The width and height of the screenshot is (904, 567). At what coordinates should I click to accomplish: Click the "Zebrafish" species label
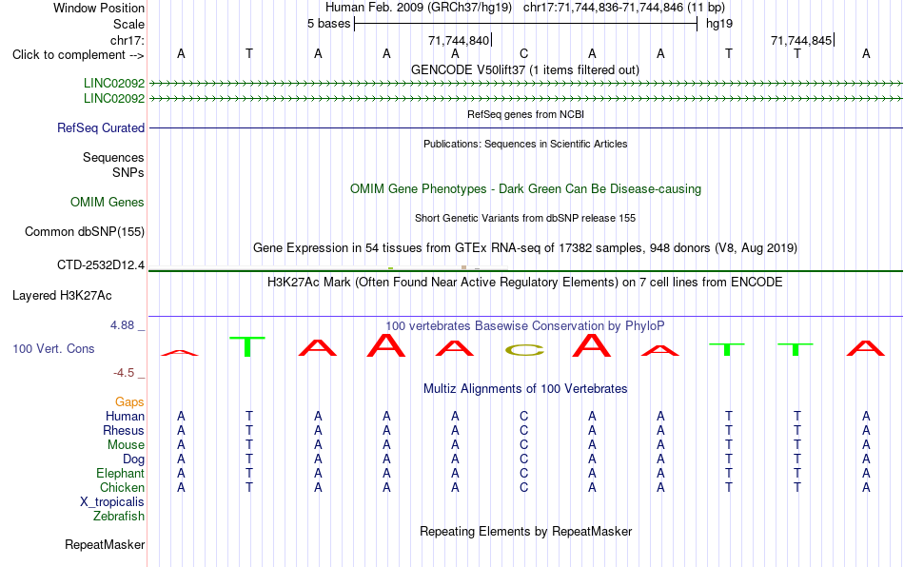tap(119, 516)
